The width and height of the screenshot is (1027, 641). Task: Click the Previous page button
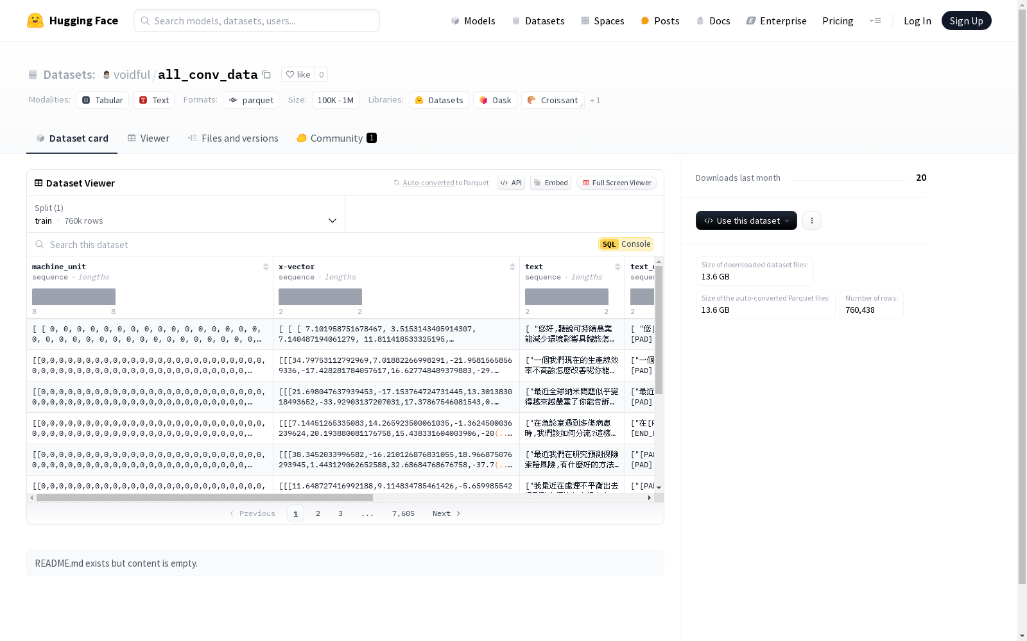(x=252, y=513)
